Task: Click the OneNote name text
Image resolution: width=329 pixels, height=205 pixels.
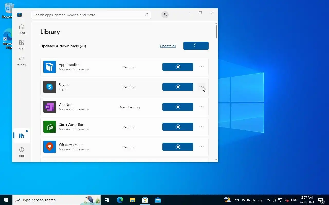Action: coord(66,105)
